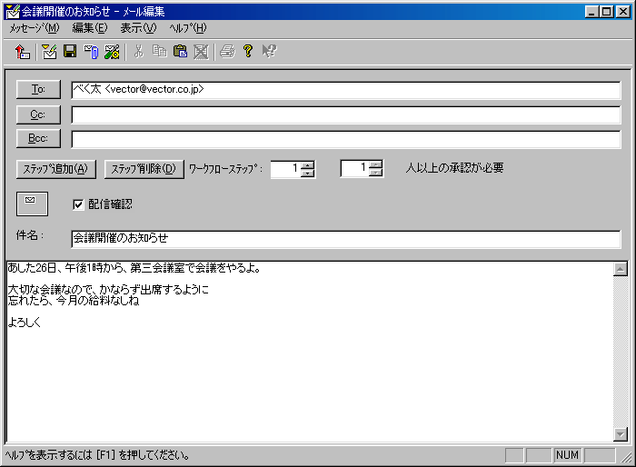Open the 表示(V) menu

click(x=138, y=28)
